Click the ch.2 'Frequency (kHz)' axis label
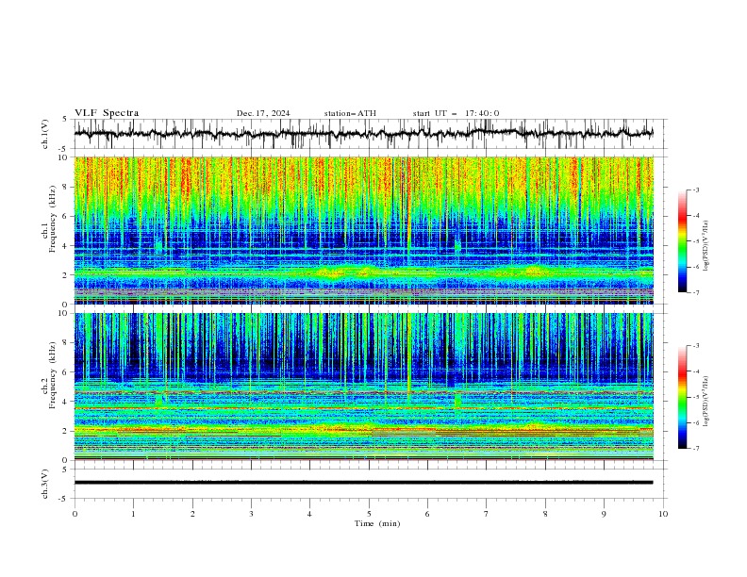Viewport: 747px width, 577px height. point(53,374)
